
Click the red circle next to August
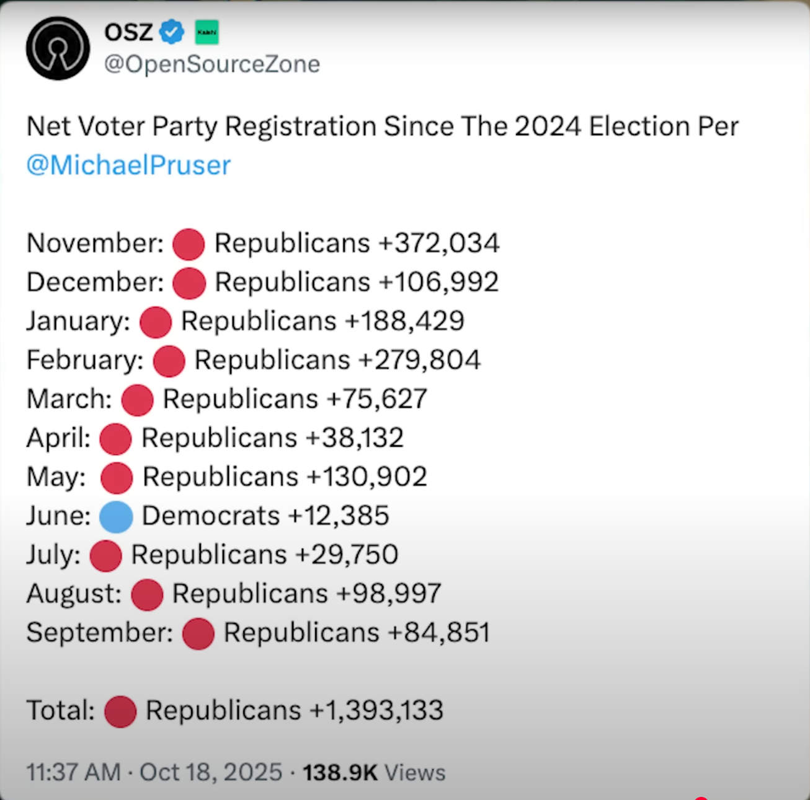(147, 595)
